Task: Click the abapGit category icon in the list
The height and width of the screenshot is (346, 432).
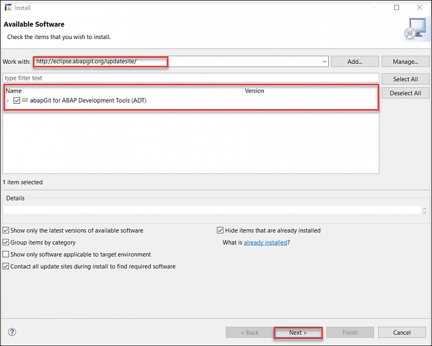Action: click(x=25, y=101)
